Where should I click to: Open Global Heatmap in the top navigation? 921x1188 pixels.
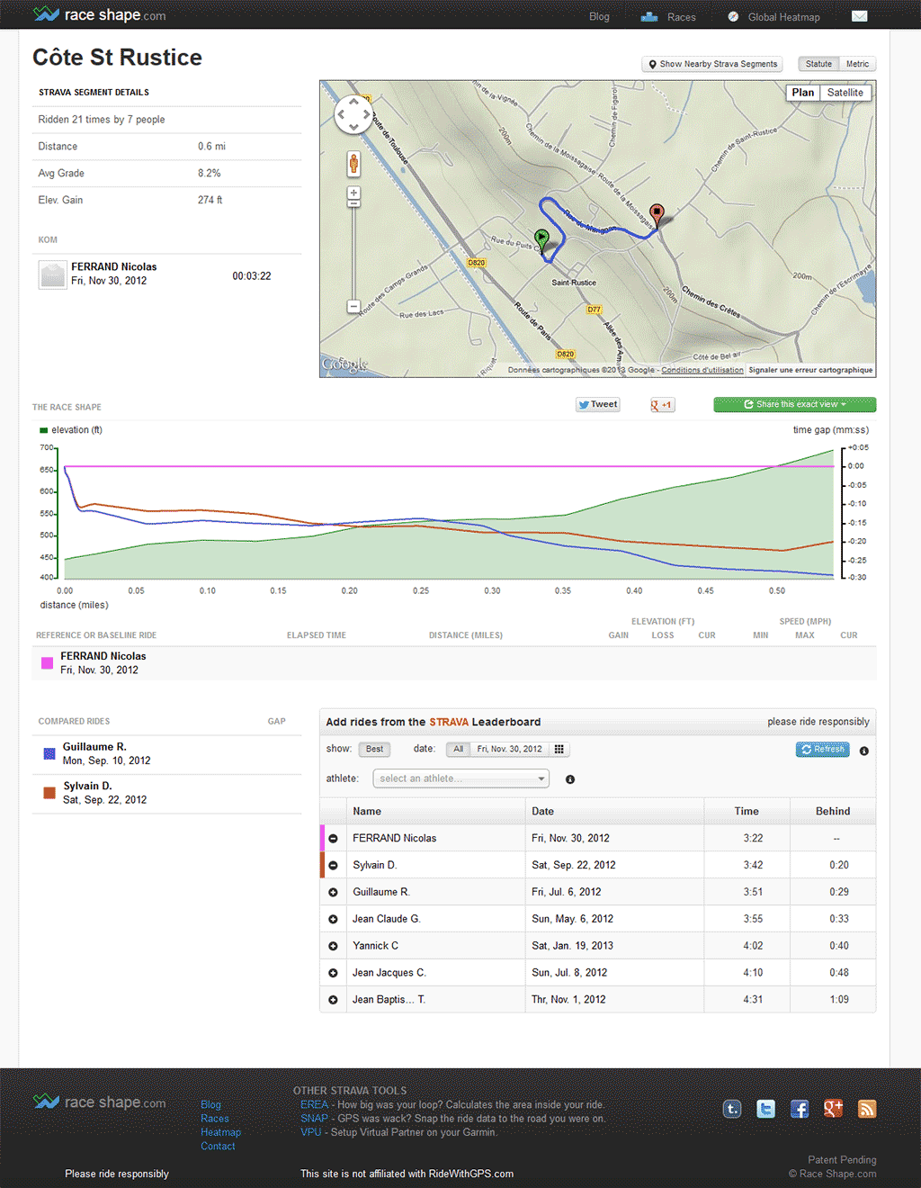[773, 16]
